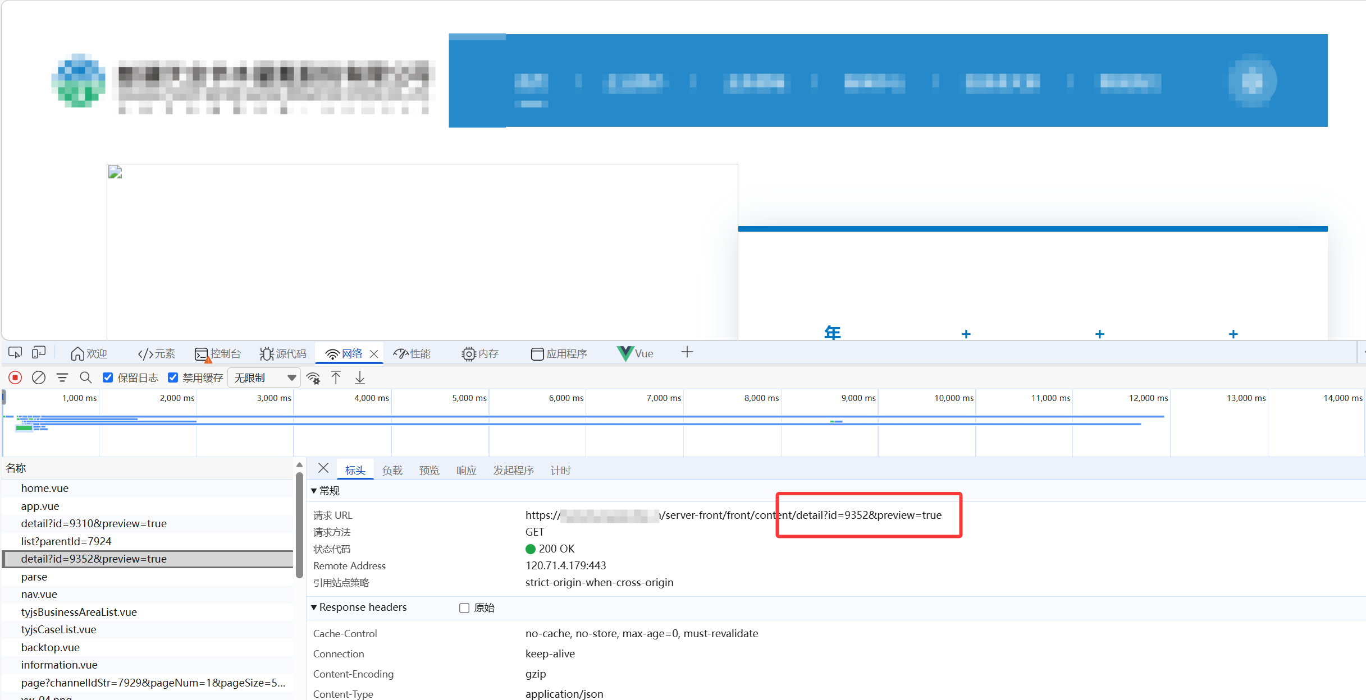1366x700 pixels.
Task: Switch to the 控制台 tab
Action: [x=218, y=353]
